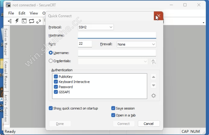Close the Quick Connect dialog
The width and height of the screenshot is (209, 135).
(x=158, y=16)
